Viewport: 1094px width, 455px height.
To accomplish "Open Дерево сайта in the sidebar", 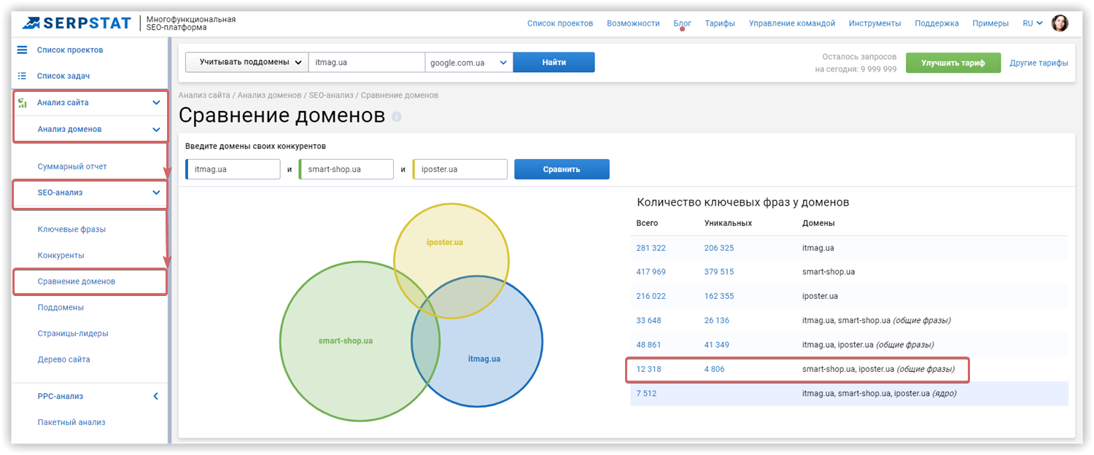I will click(x=64, y=359).
